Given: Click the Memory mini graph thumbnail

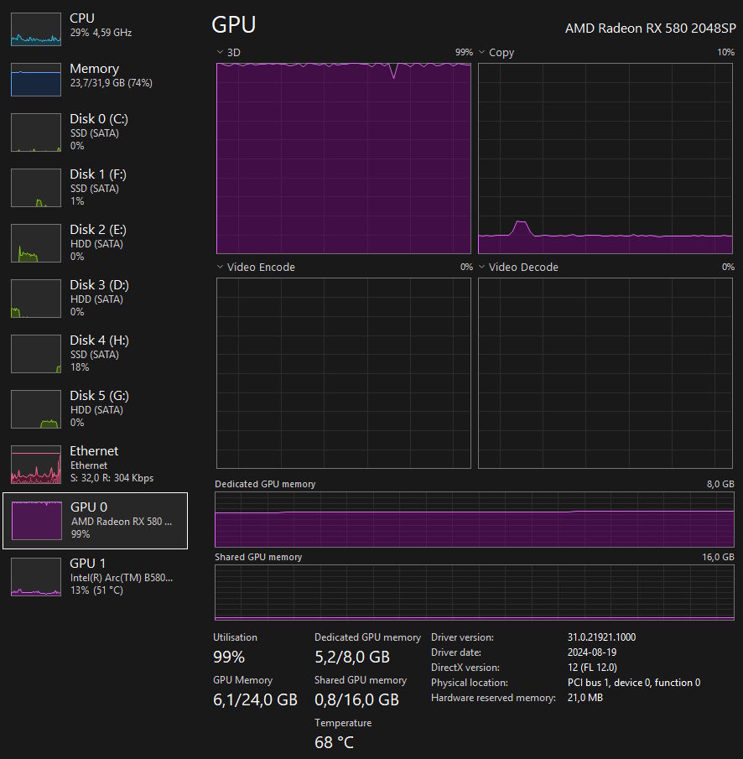Looking at the screenshot, I should [x=36, y=80].
